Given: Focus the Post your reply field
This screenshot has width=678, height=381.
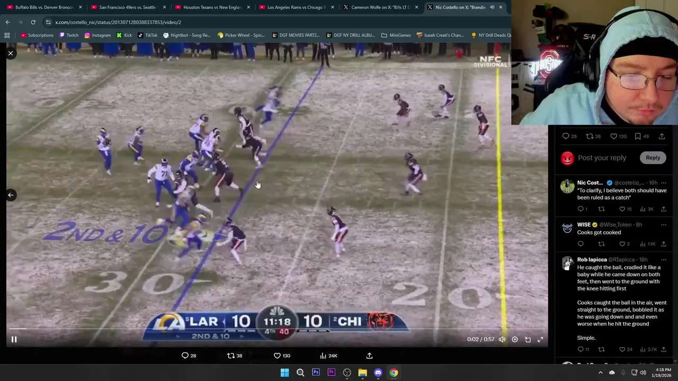Looking at the screenshot, I should point(602,158).
